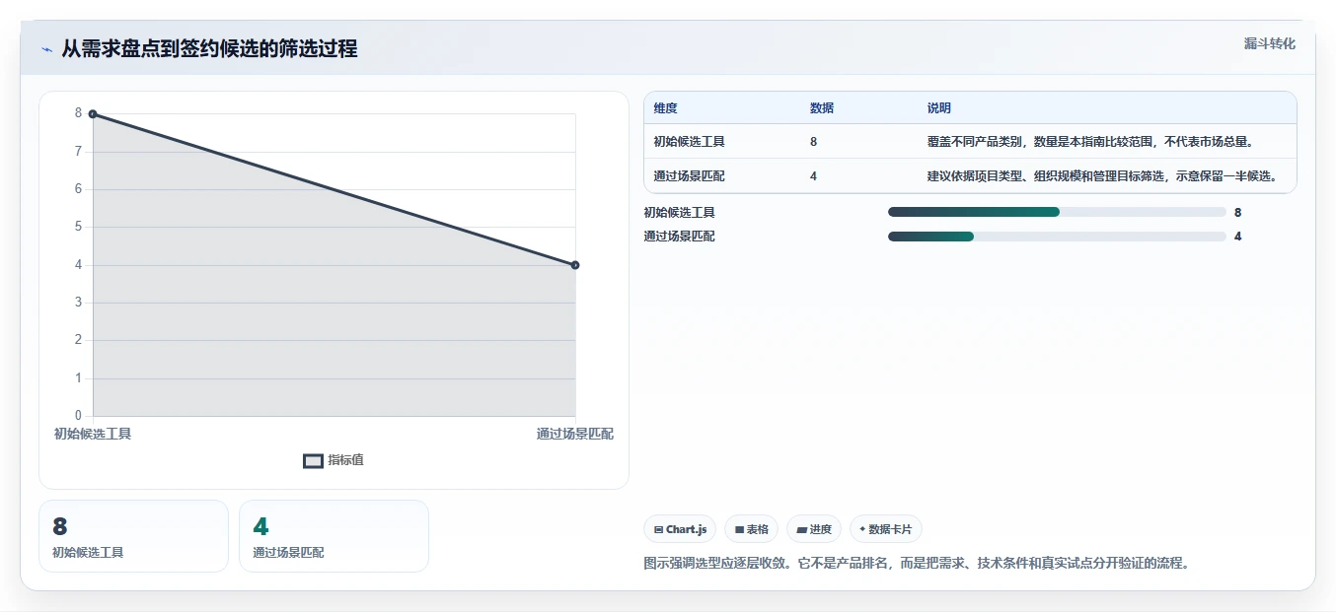The height and width of the screenshot is (612, 1336).
Task: Click the chart data point at value 8
Action: pyautogui.click(x=93, y=114)
